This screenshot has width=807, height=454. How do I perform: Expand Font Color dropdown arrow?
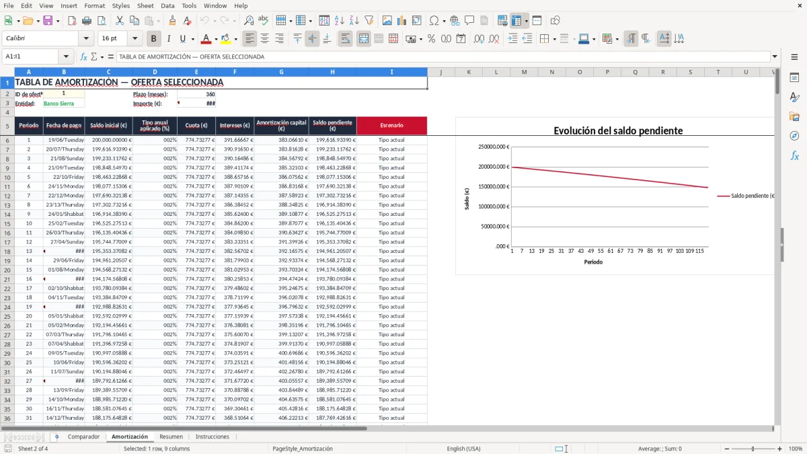tap(215, 39)
